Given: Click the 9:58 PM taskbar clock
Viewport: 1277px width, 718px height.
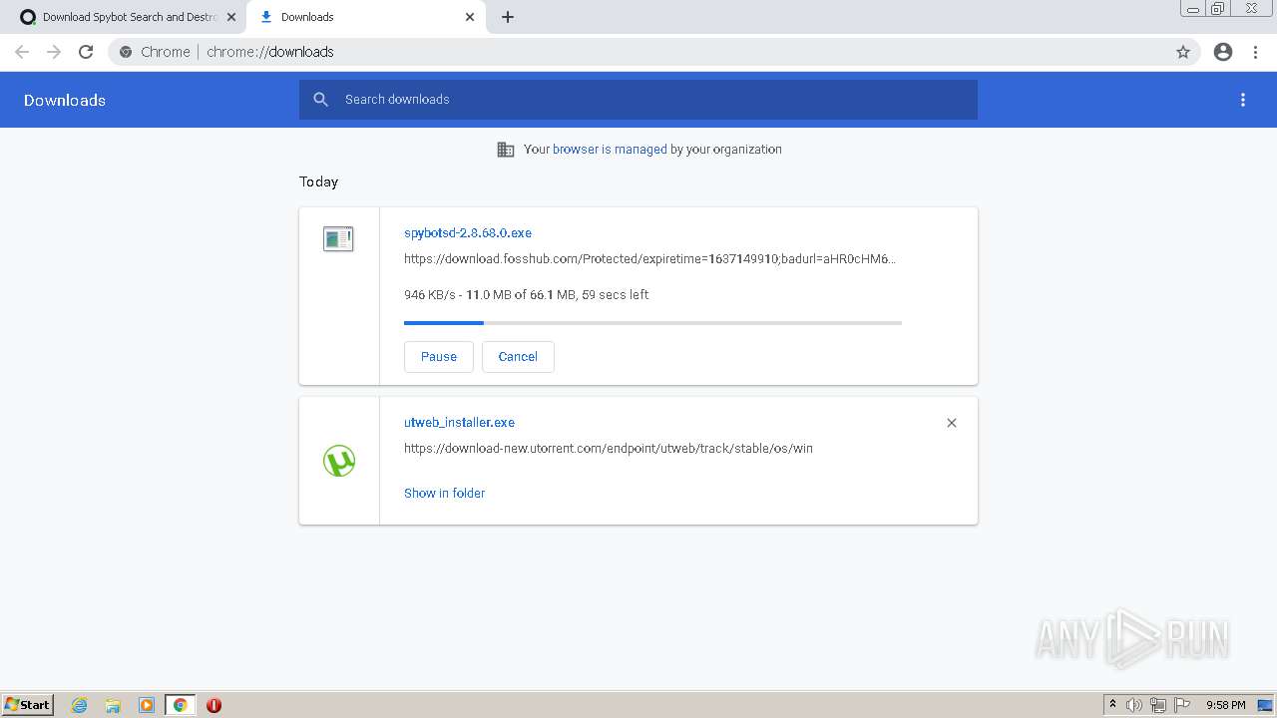Looking at the screenshot, I should click(1226, 705).
